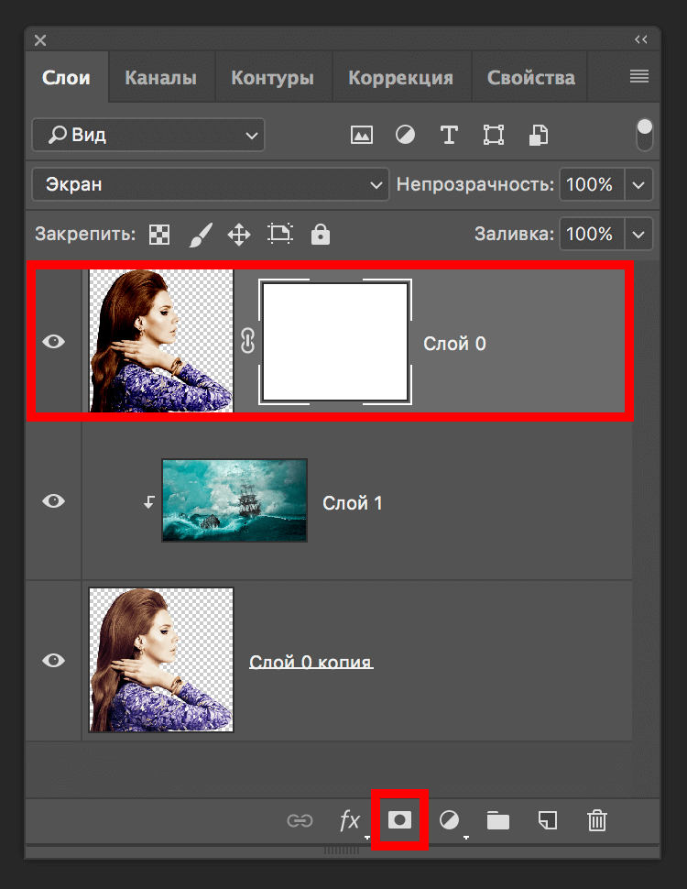The width and height of the screenshot is (687, 889).
Task: Click the Add layer mask icon
Action: (x=400, y=820)
